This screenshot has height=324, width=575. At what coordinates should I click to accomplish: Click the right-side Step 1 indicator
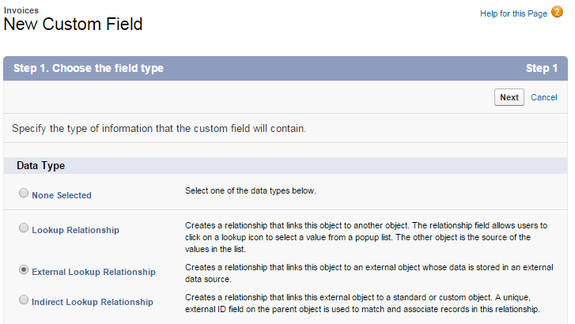[x=541, y=69]
